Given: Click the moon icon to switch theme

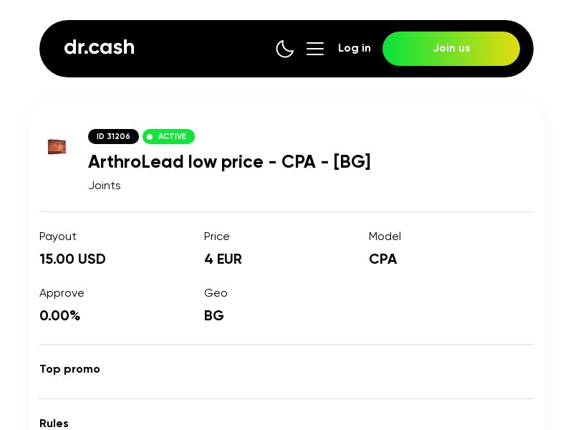Looking at the screenshot, I should [285, 49].
